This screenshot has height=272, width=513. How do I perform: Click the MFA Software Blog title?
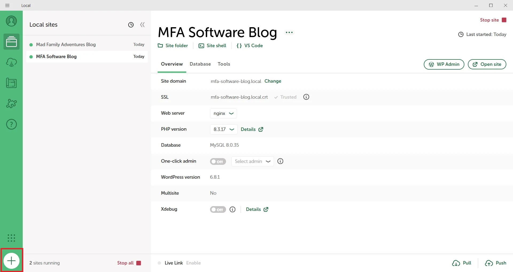point(217,33)
